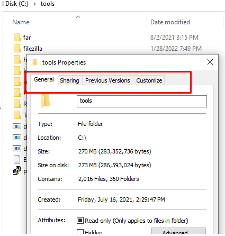Image resolution: width=225 pixels, height=236 pixels.
Task: Open breadcrumb chevron before tools
Action: 34,4
